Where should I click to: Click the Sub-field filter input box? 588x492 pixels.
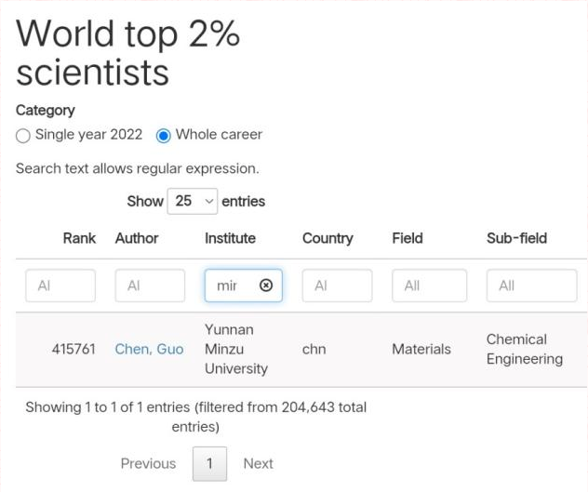point(531,286)
